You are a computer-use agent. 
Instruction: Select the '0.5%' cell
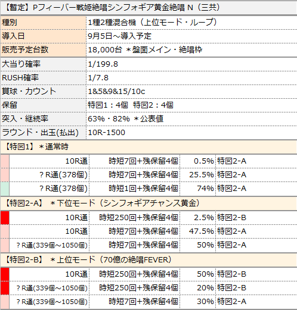198,161
